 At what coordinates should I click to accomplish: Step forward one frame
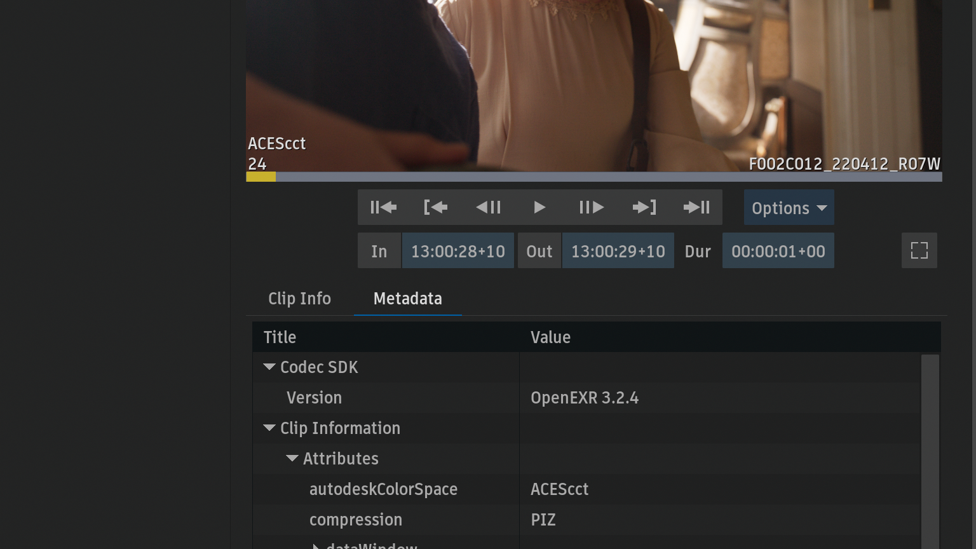pos(591,207)
